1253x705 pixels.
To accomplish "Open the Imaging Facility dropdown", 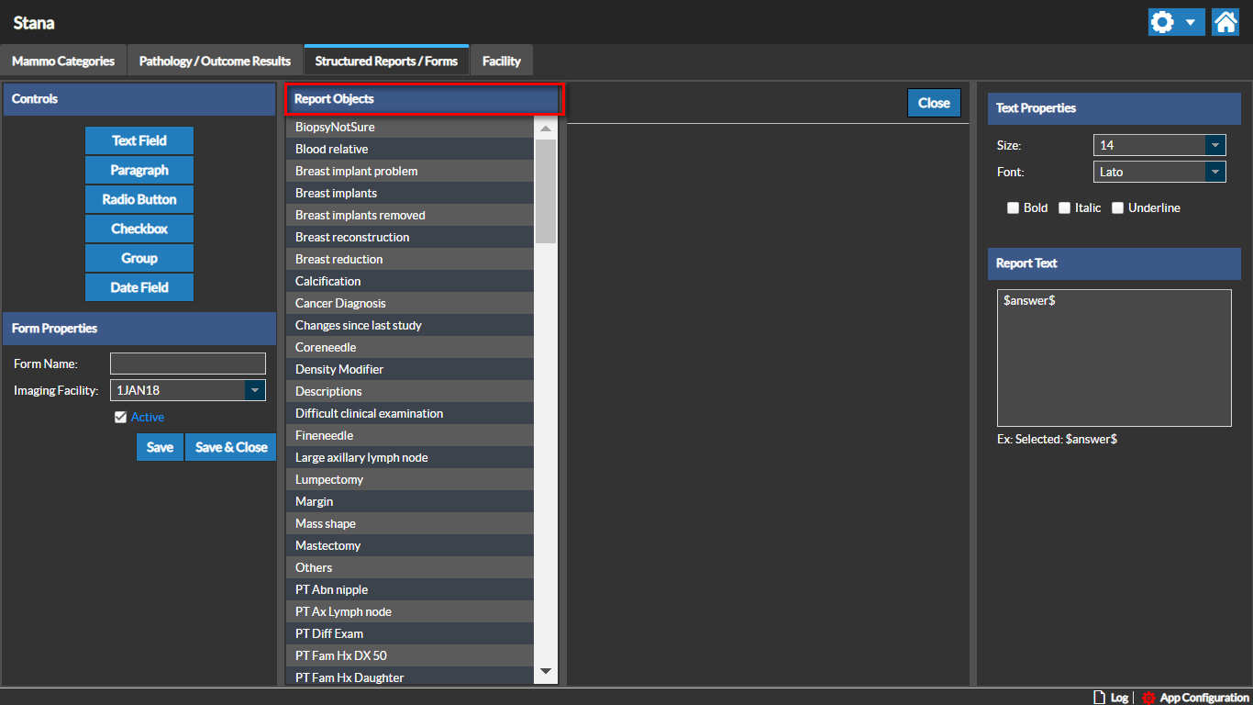I will coord(254,390).
